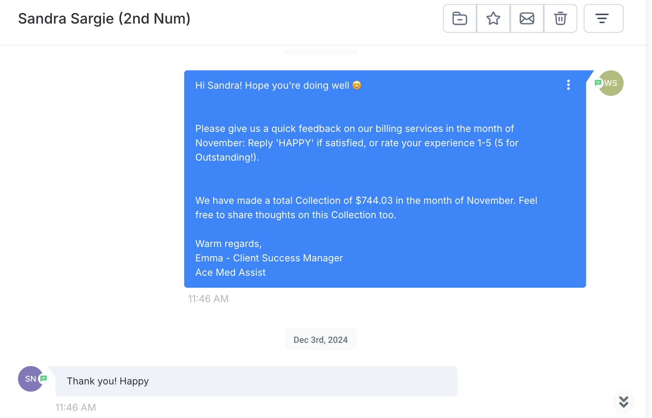The image size is (652, 418).
Task: Open the message filter options
Action: pos(603,18)
